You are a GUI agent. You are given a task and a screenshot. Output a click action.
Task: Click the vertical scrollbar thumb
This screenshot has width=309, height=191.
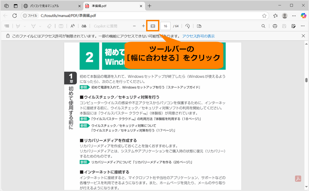pyautogui.click(x=306, y=80)
